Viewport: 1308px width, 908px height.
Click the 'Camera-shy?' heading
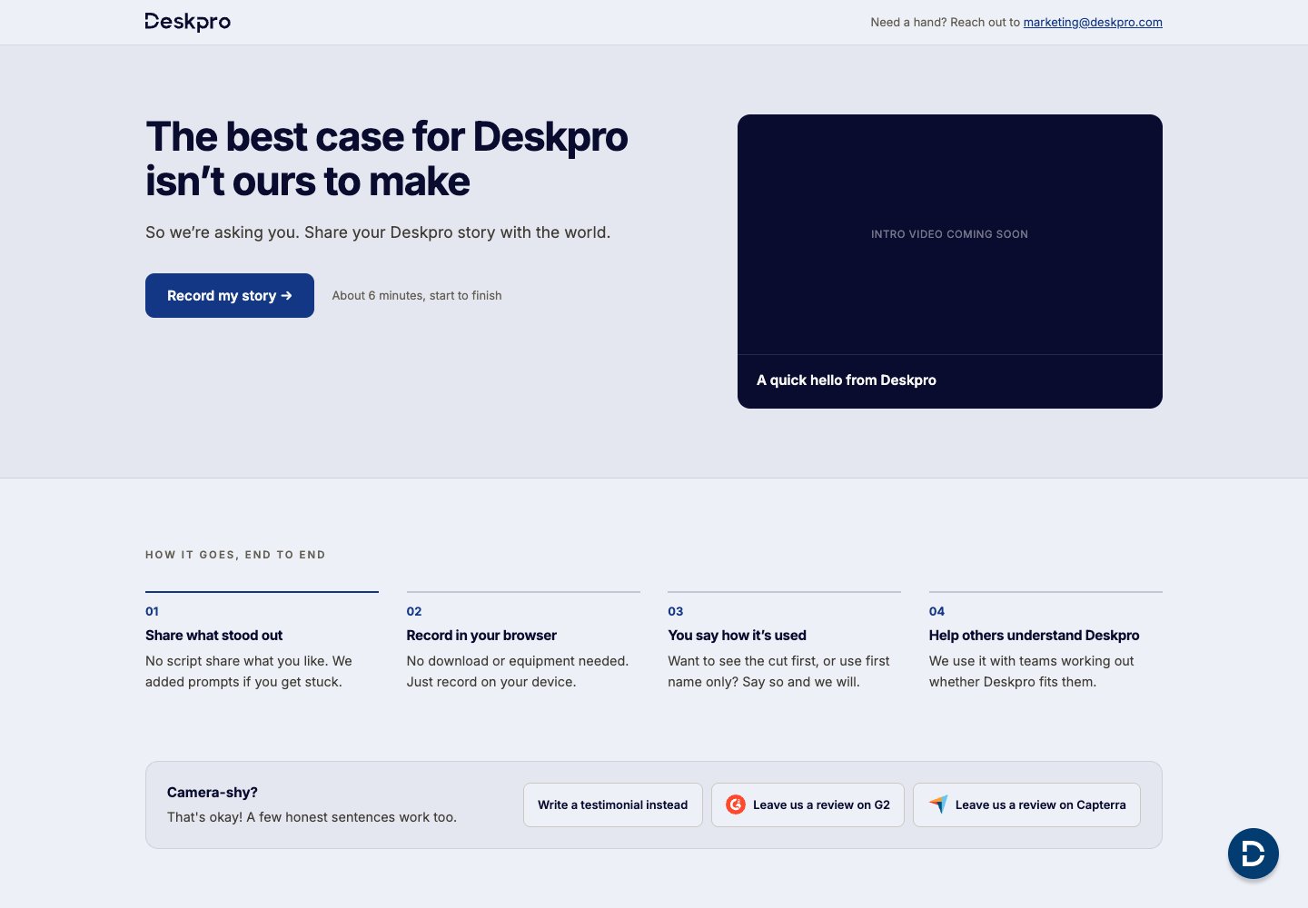tap(213, 793)
